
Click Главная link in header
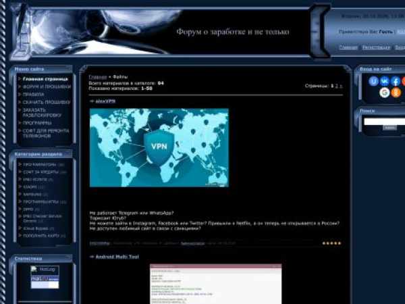(x=348, y=47)
